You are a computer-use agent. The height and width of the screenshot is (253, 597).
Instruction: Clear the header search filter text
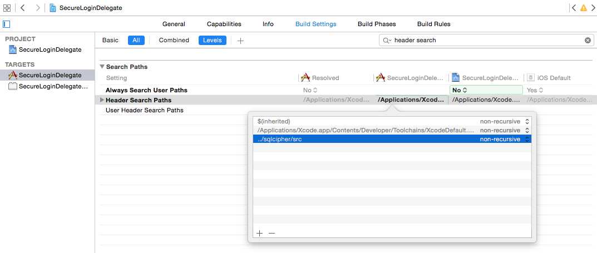coord(588,41)
